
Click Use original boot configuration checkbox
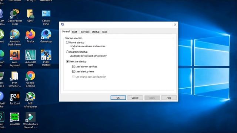tap(74, 76)
